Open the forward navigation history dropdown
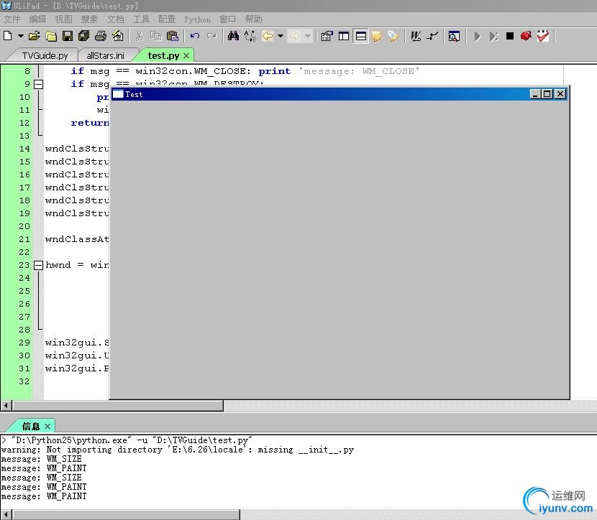This screenshot has height=520, width=597. pos(308,36)
